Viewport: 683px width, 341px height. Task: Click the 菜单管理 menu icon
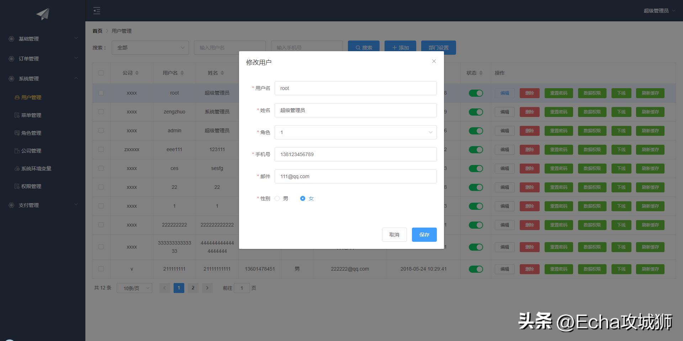pyautogui.click(x=17, y=115)
